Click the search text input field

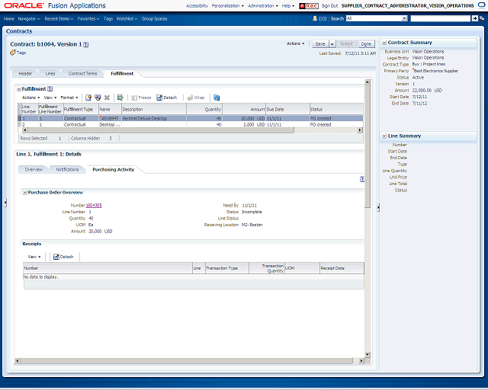click(x=441, y=18)
